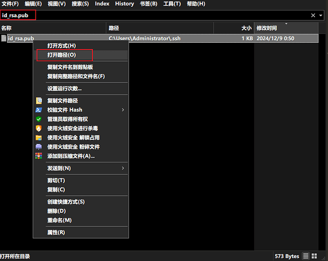
Task: Open the Index menu
Action: tap(102, 4)
